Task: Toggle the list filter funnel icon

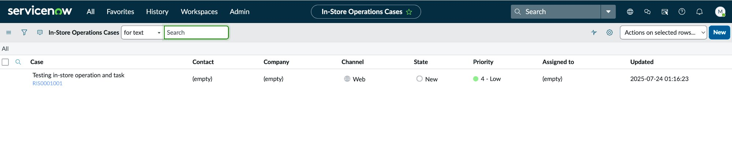Action: tap(24, 33)
